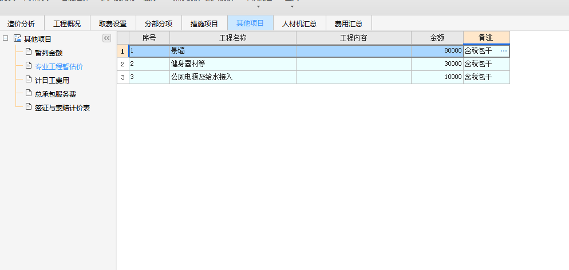The height and width of the screenshot is (270, 569).
Task: Click the document icon beside 计日工费用
Action: click(29, 80)
